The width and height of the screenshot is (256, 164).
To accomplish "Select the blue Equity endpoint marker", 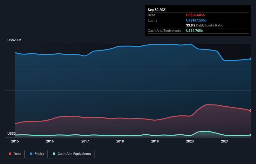I will 251,59.
